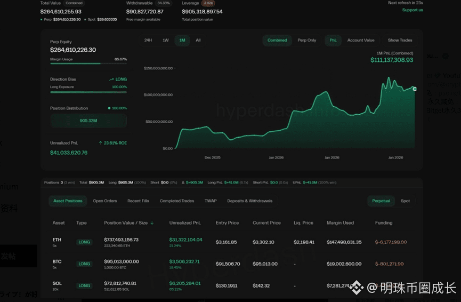This screenshot has width=461, height=302.
Task: Click the Binance logo in the watermark
Action: pyautogui.click(x=357, y=289)
